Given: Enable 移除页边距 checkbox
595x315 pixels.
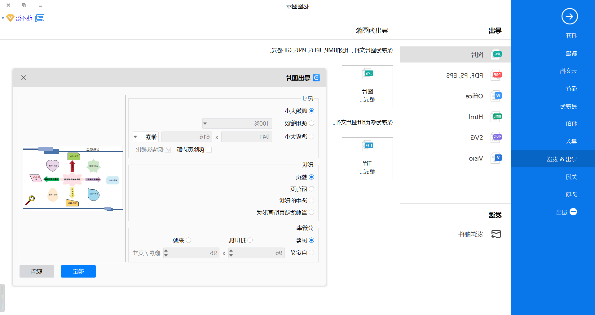Looking at the screenshot, I should pyautogui.click(x=209, y=150).
